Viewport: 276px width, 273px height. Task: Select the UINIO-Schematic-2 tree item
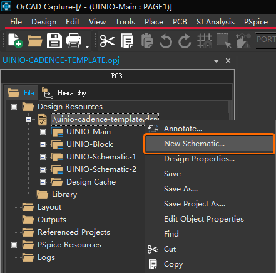101,169
